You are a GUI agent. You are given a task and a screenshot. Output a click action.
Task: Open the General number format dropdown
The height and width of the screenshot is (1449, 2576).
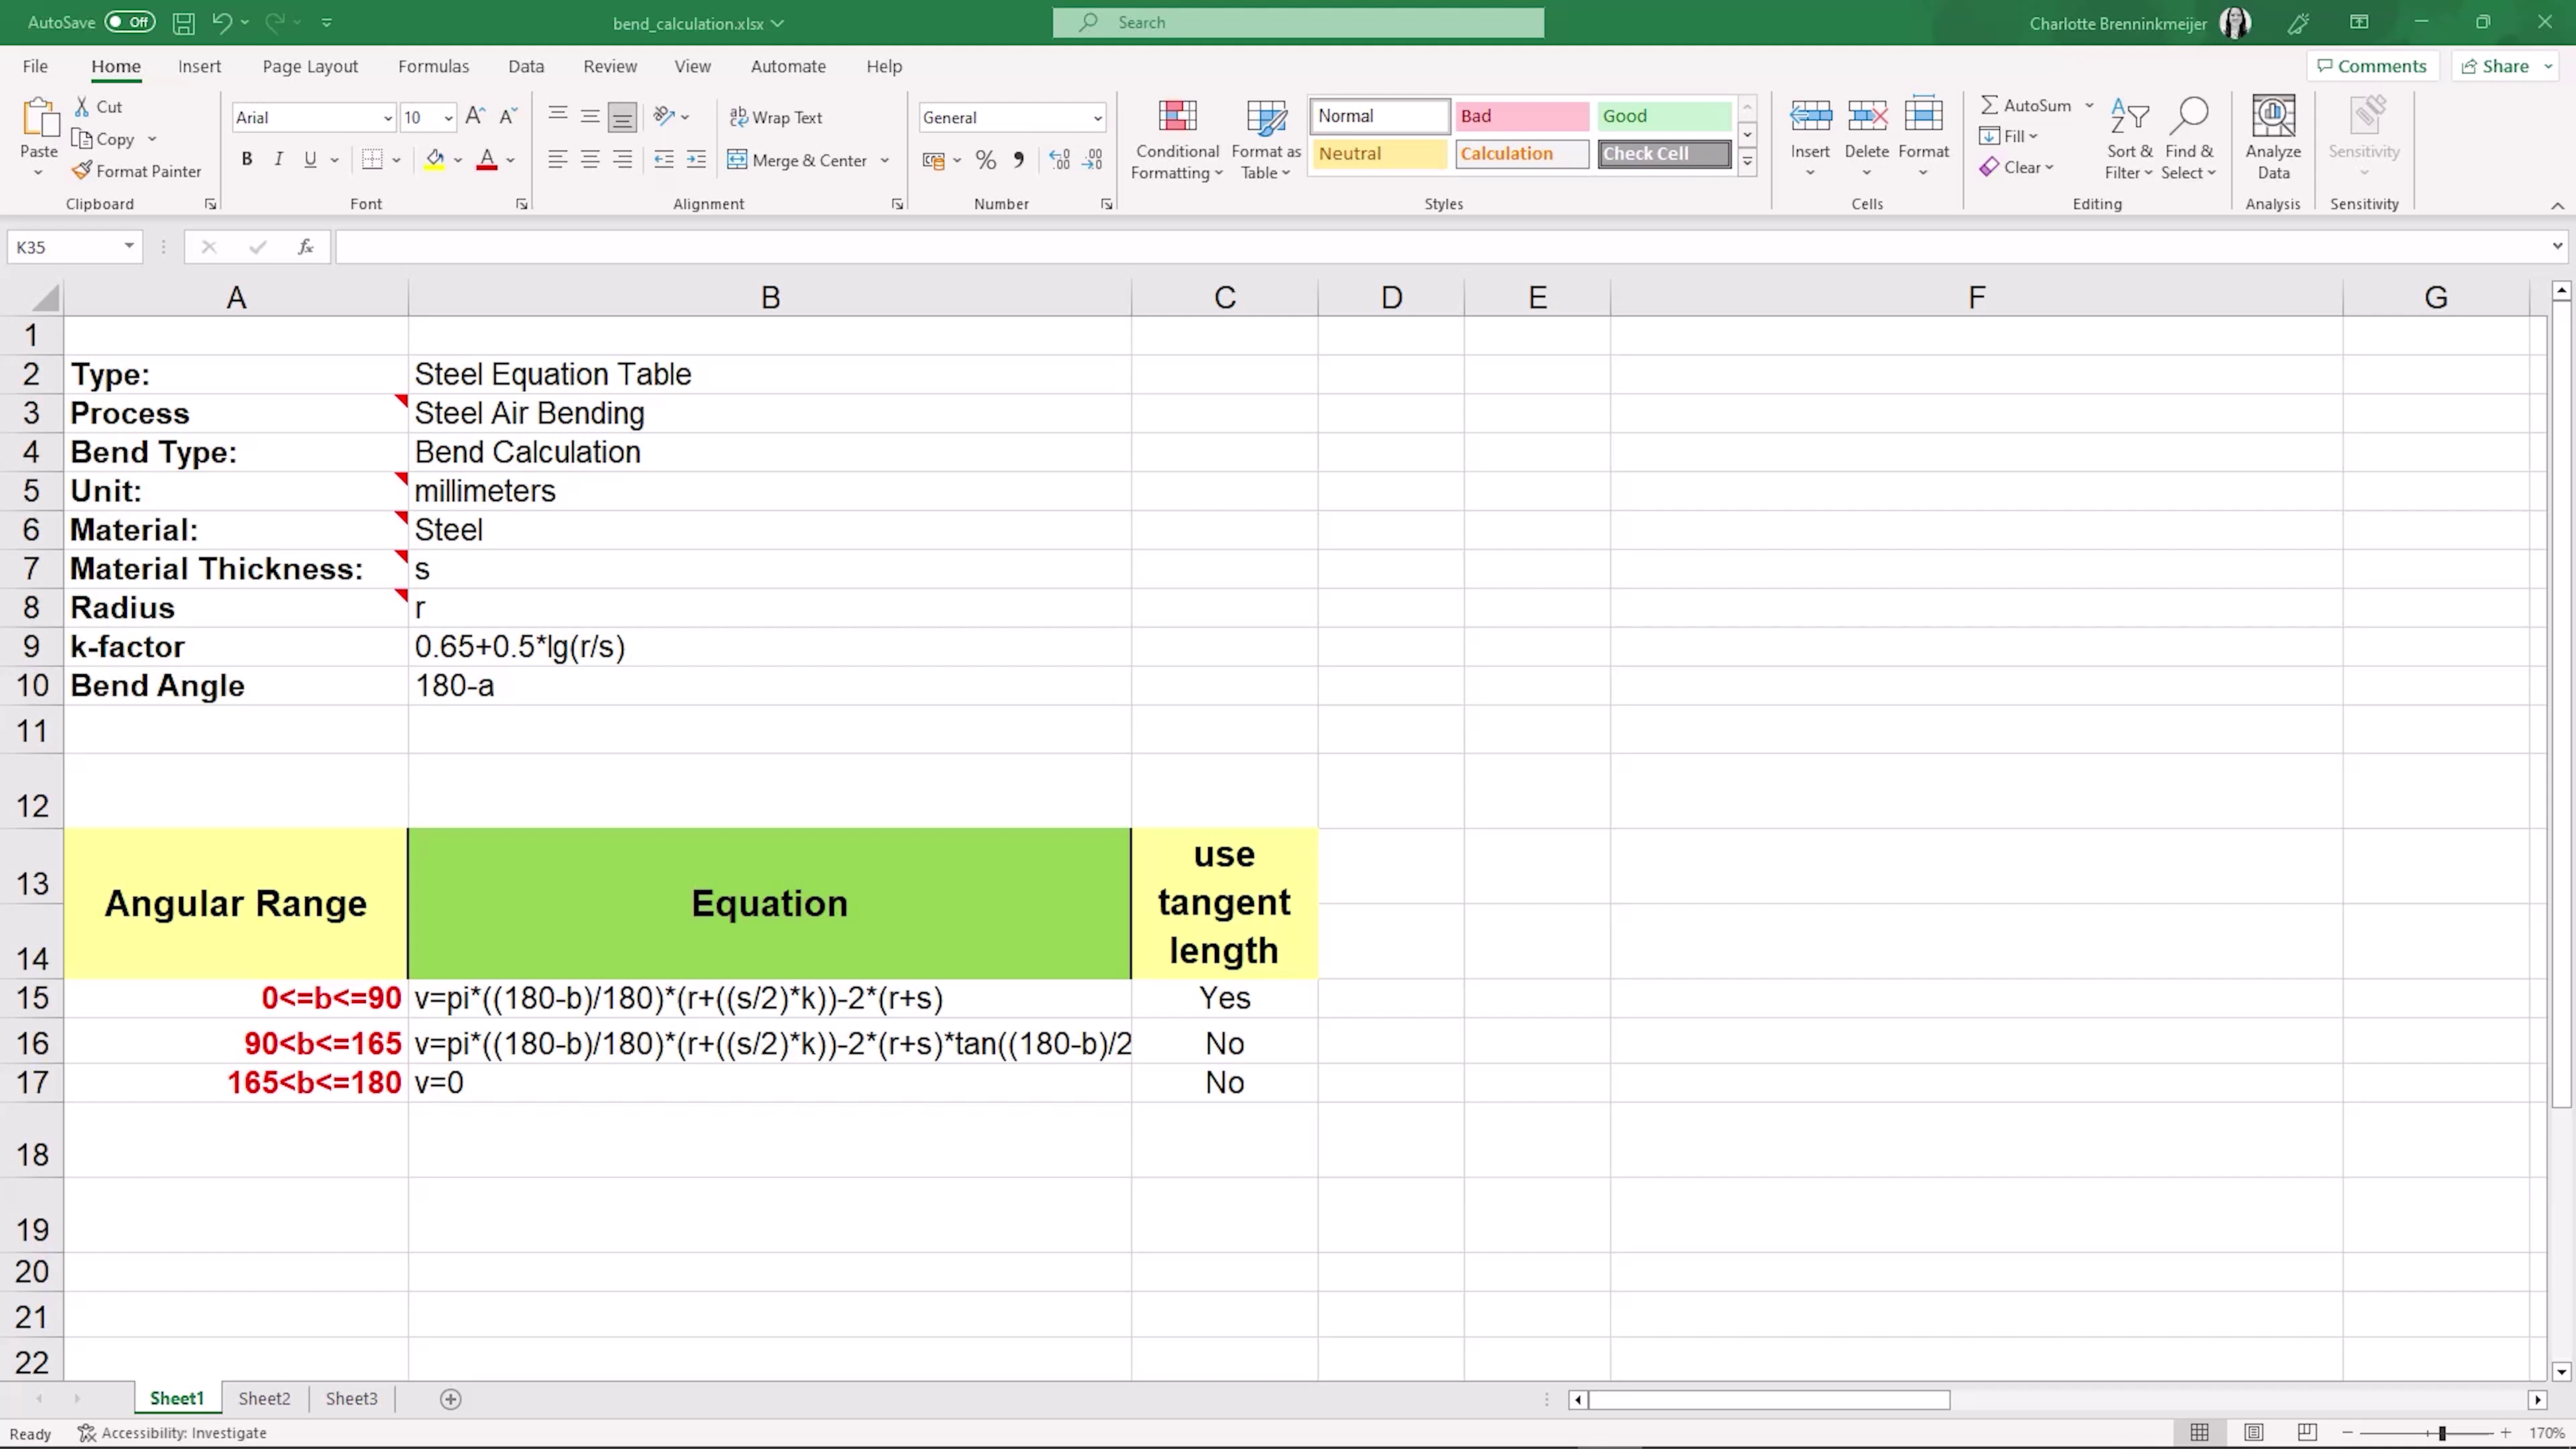[1097, 118]
